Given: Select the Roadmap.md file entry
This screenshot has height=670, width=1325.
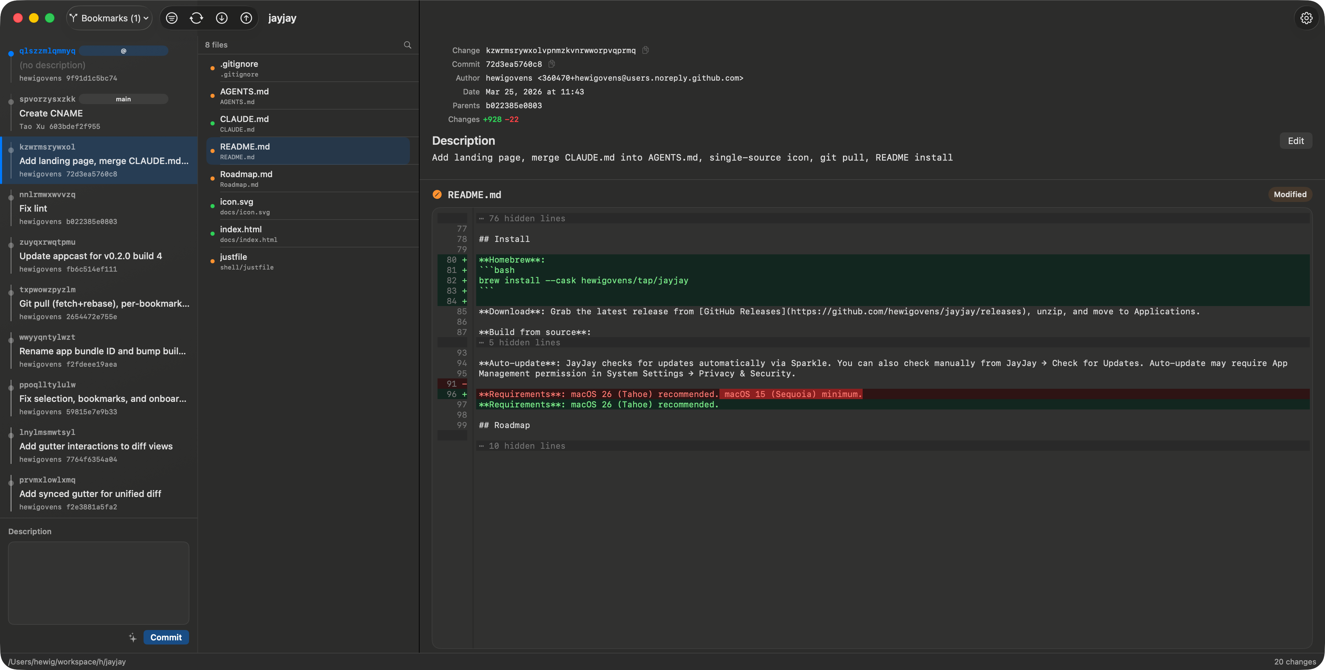Looking at the screenshot, I should [x=308, y=178].
